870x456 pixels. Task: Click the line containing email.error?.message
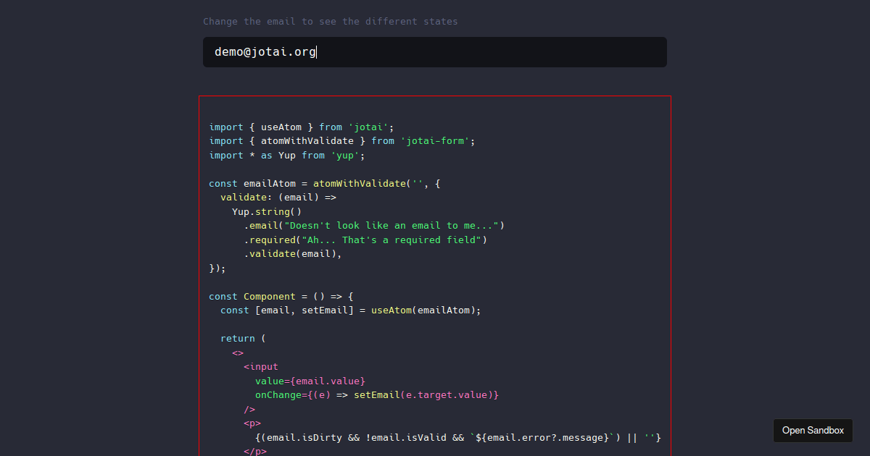pos(458,438)
